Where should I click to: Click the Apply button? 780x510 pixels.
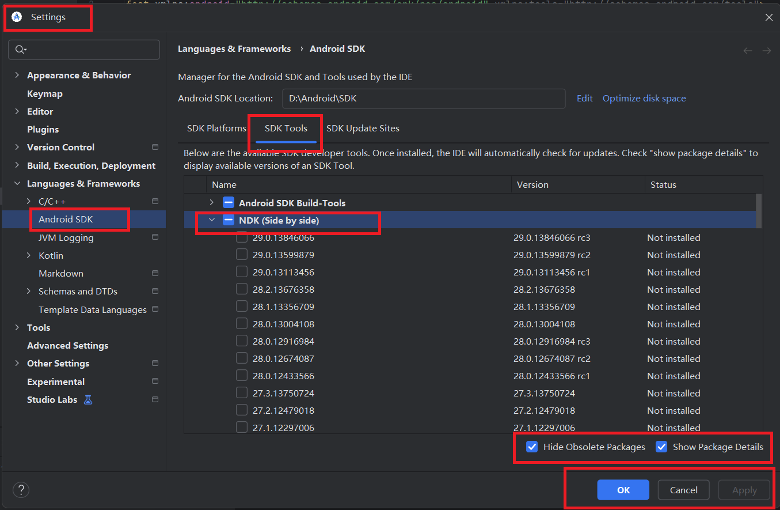click(x=744, y=490)
